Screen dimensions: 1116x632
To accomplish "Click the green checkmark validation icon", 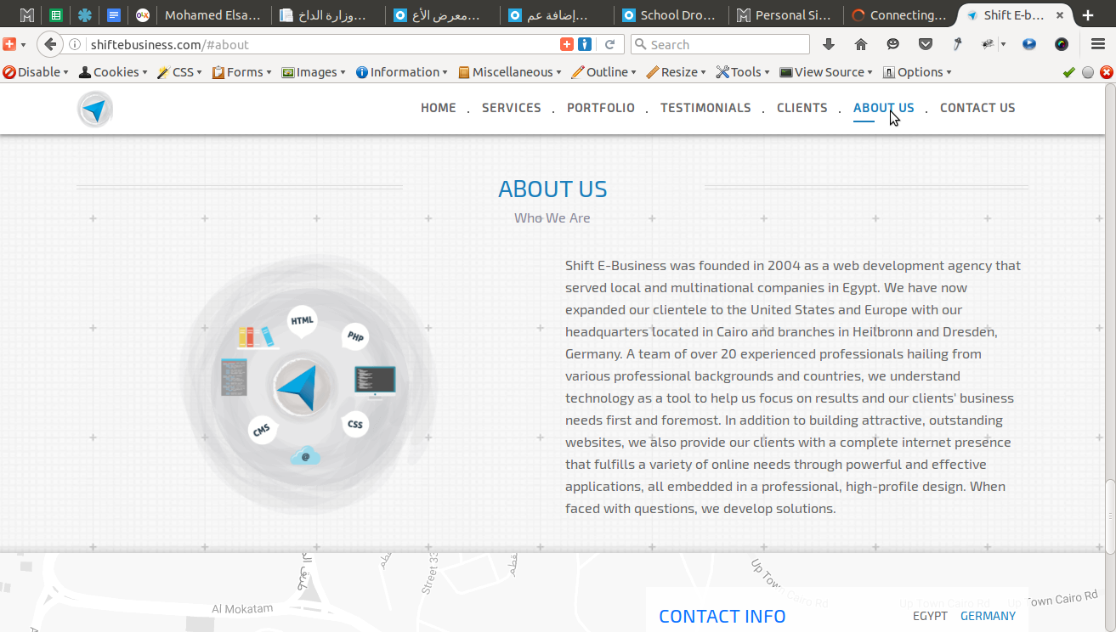I will 1069,72.
